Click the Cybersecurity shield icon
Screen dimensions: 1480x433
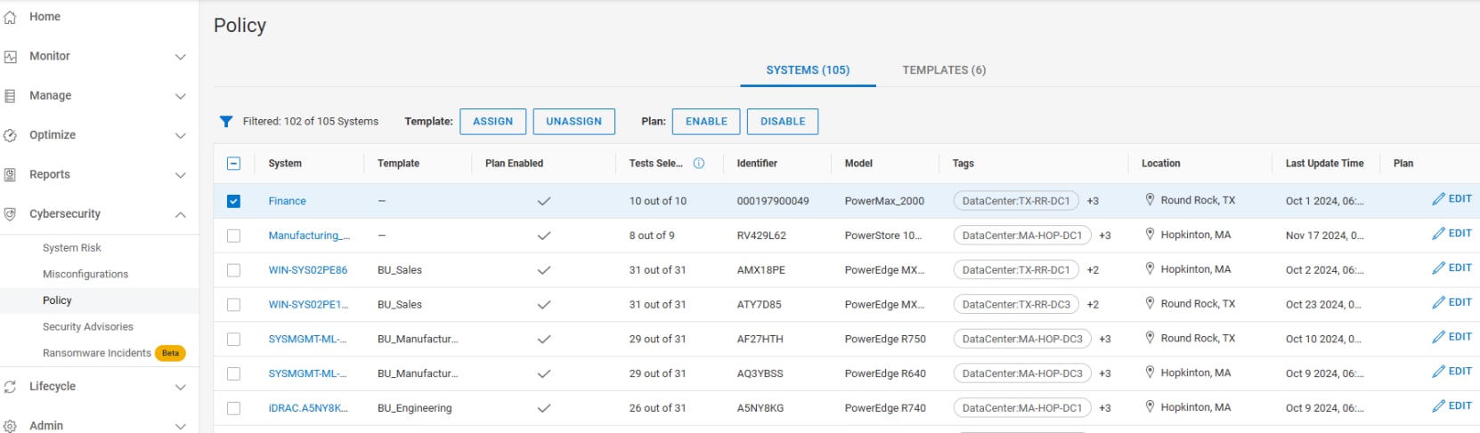10,214
